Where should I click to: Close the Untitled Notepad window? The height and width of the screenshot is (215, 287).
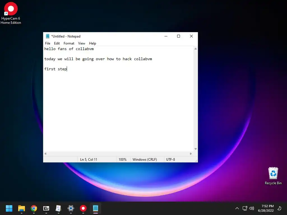(191, 36)
